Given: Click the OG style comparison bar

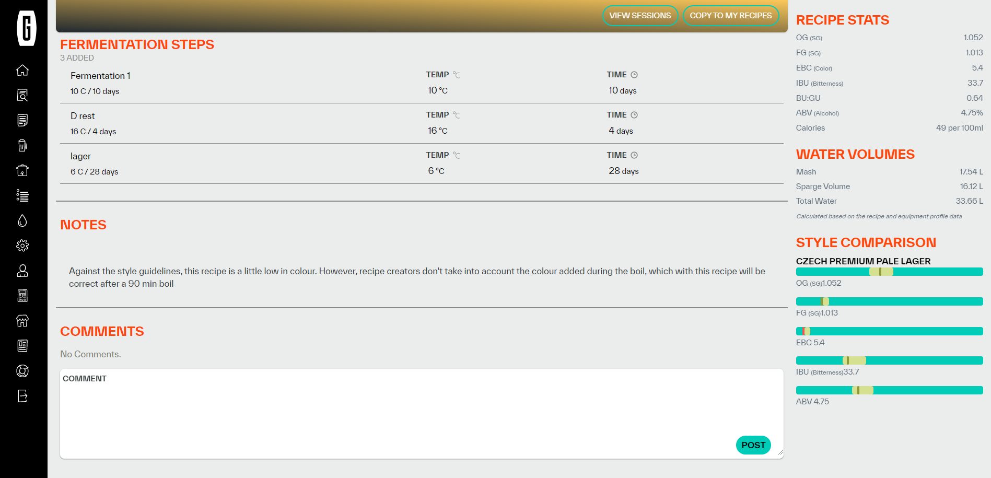Looking at the screenshot, I should click(x=889, y=272).
